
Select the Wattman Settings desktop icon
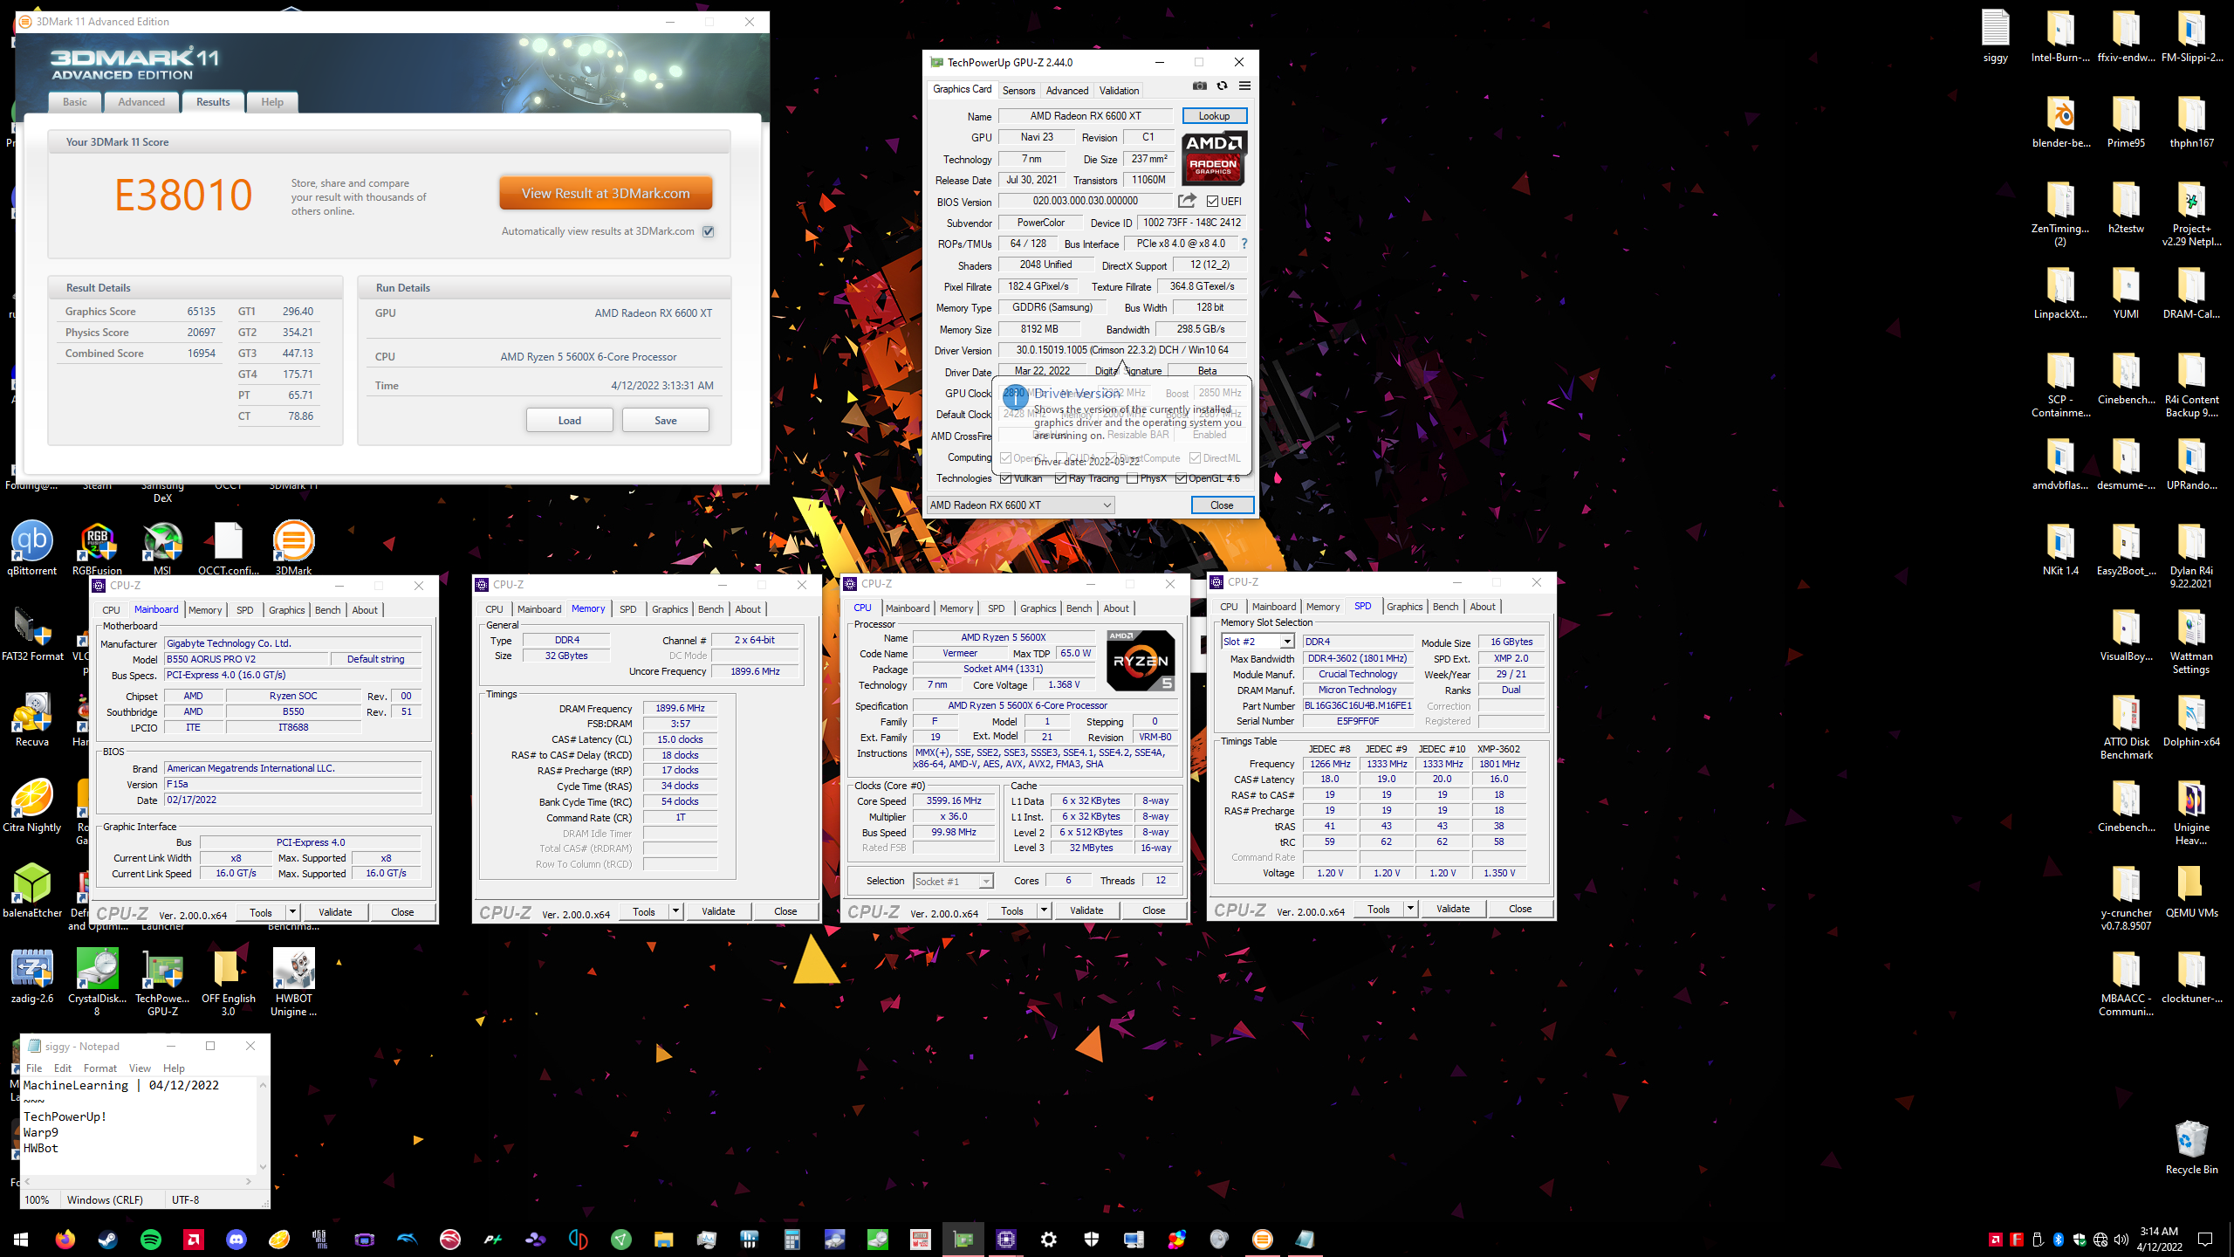click(x=2191, y=642)
